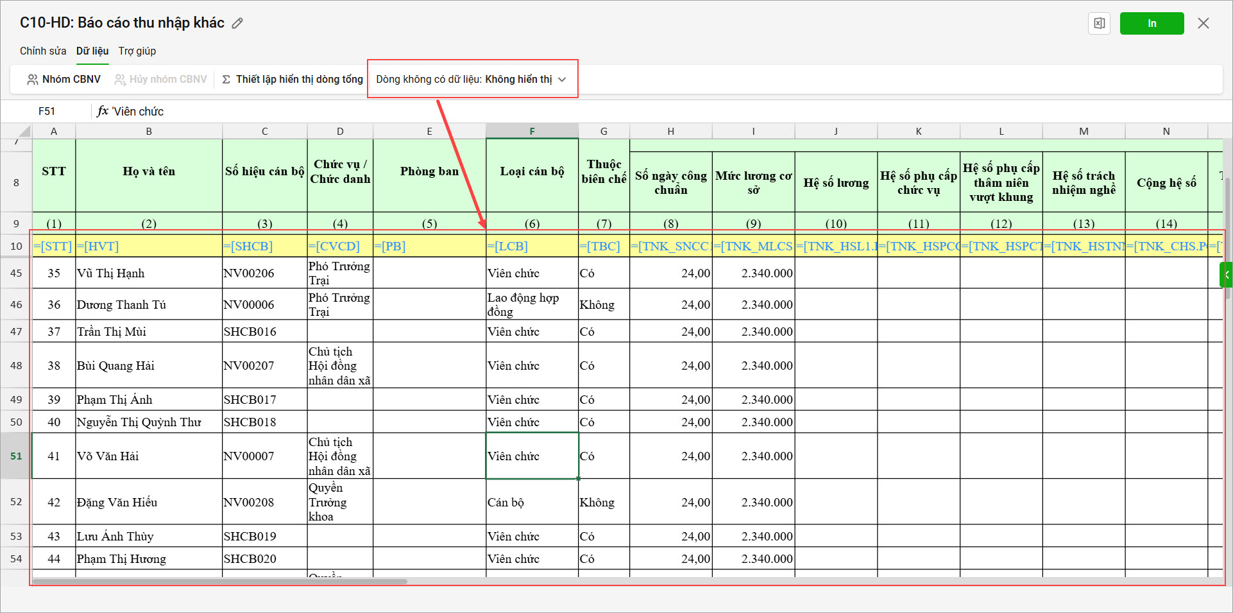The width and height of the screenshot is (1233, 613).
Task: Click the Excel export icon
Action: [x=1099, y=24]
